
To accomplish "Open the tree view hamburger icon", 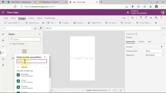I will click(x=3, y=34).
